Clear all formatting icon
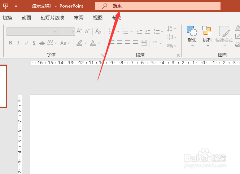 coord(98,31)
